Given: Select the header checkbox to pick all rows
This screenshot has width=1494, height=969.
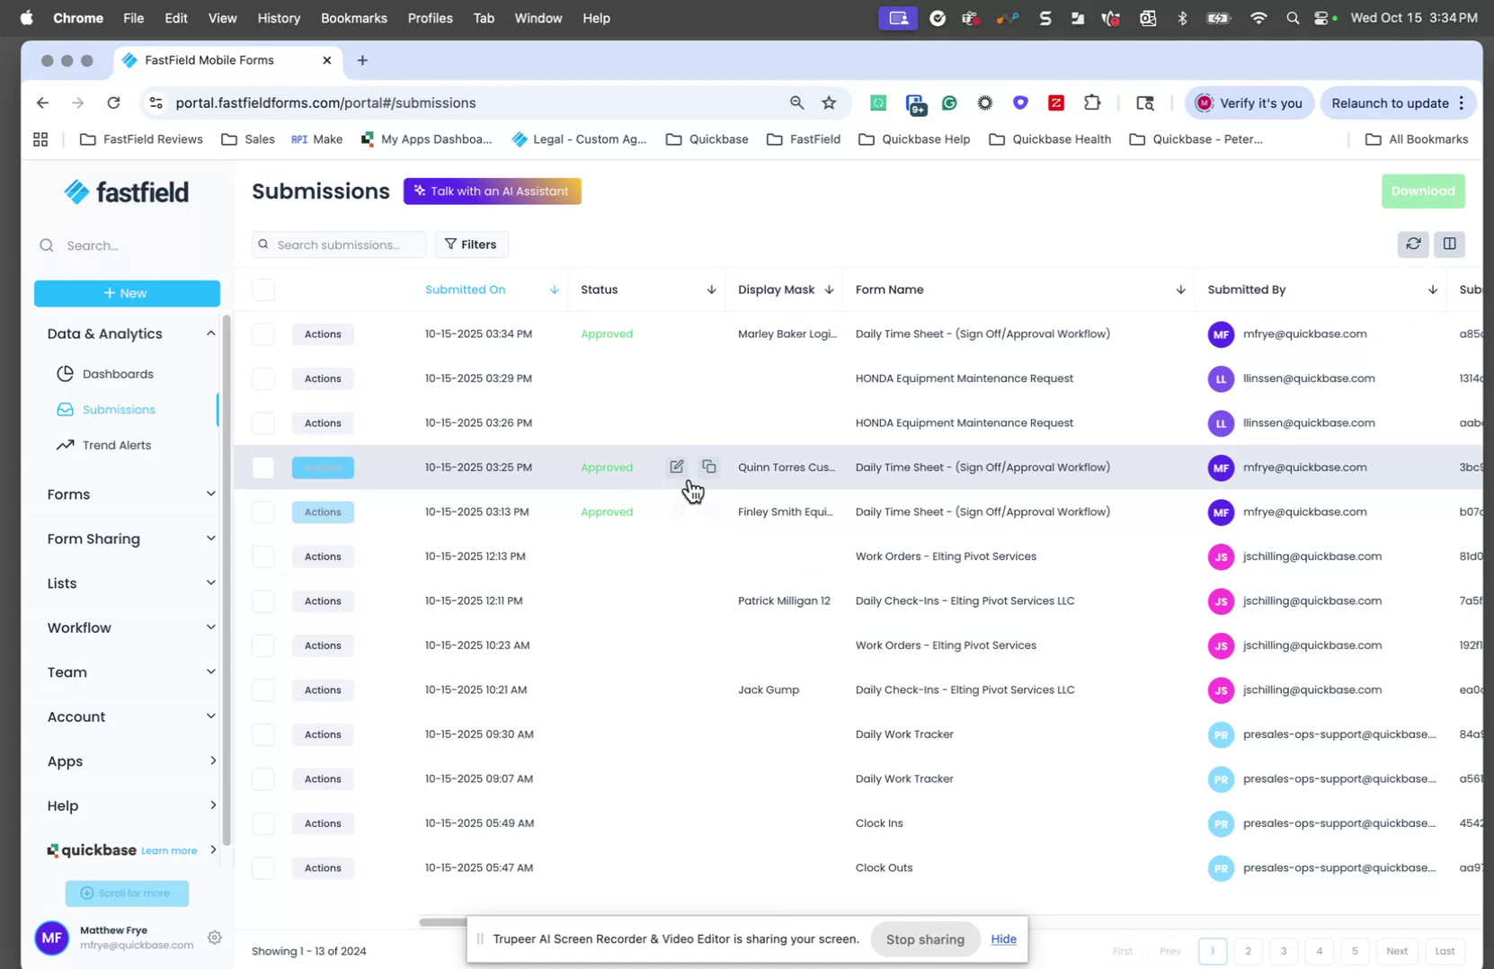Looking at the screenshot, I should click(x=262, y=289).
